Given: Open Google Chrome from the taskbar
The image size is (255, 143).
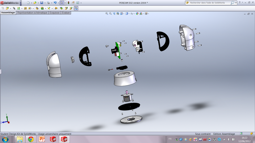Looking at the screenshot, I should (31, 139).
